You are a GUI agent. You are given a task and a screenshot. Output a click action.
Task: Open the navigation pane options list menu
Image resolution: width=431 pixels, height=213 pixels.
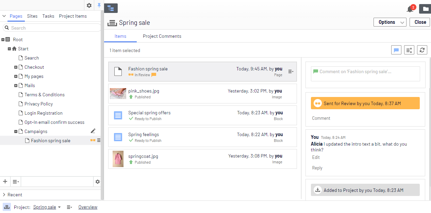point(16,182)
